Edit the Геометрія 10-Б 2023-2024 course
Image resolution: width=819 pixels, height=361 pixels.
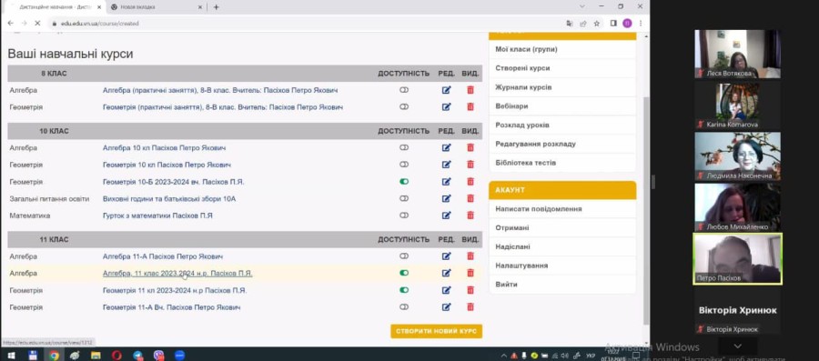tap(446, 182)
